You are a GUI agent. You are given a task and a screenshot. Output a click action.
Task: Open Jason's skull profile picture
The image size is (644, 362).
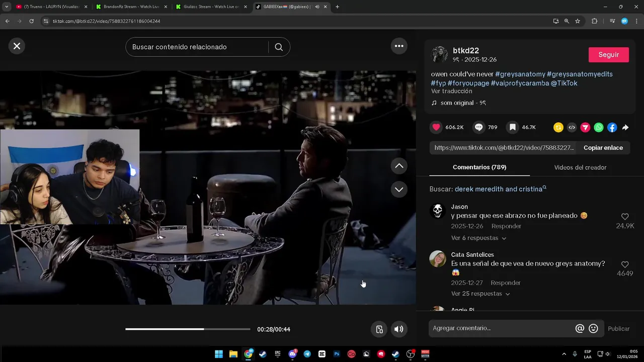(438, 211)
